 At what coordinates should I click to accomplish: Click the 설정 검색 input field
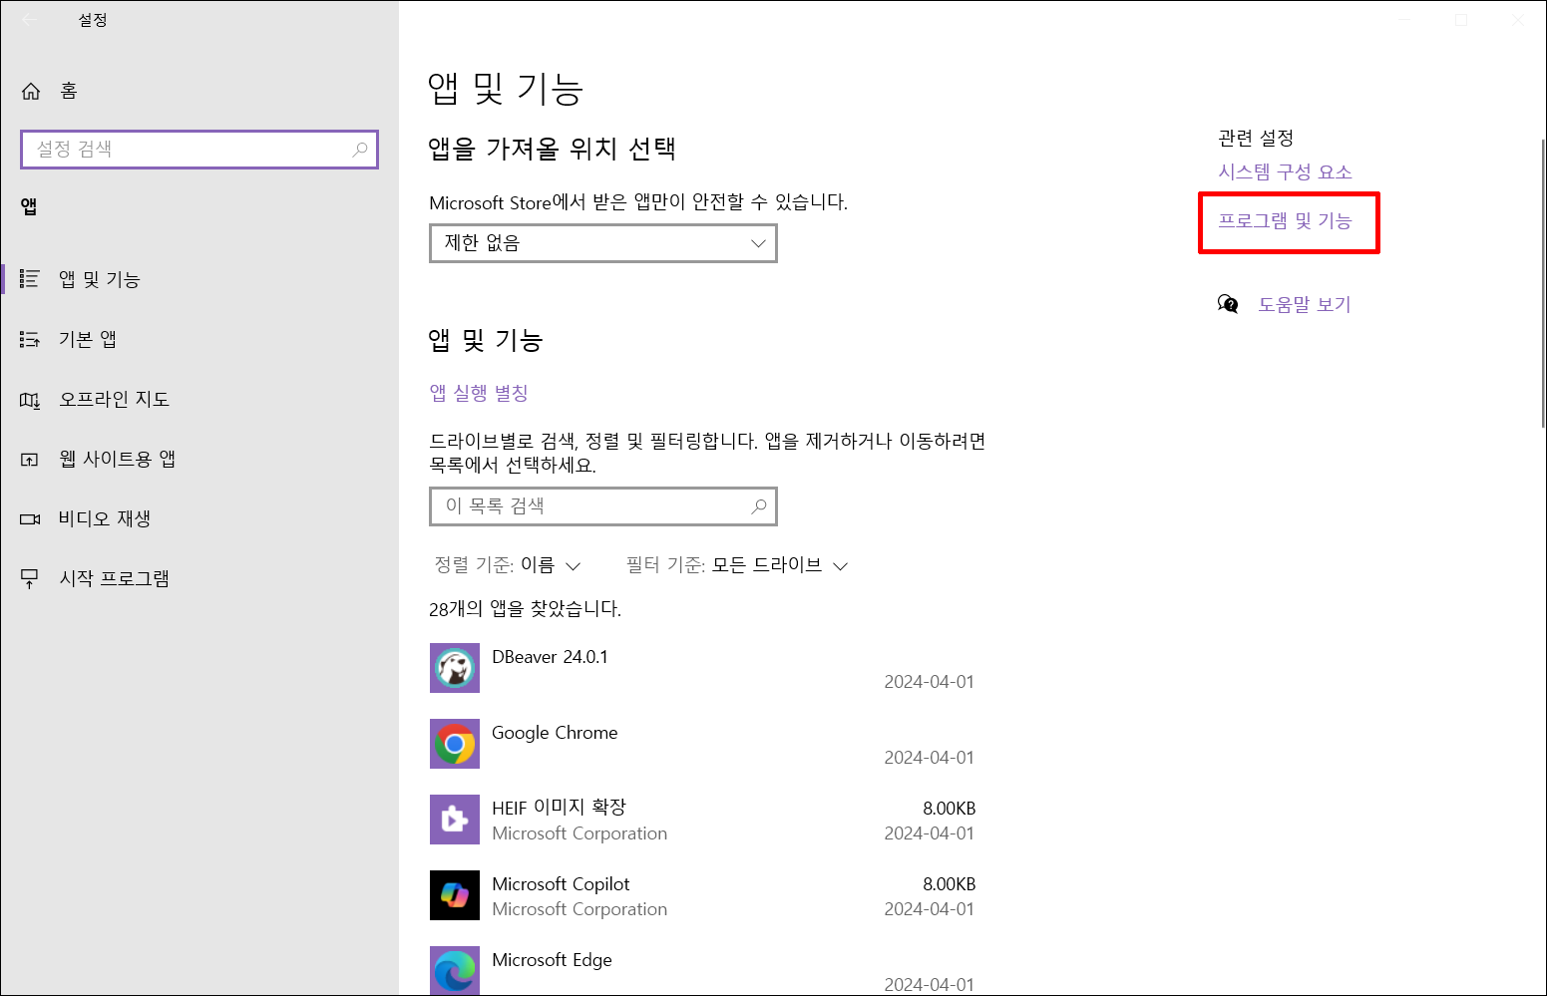[x=199, y=150]
